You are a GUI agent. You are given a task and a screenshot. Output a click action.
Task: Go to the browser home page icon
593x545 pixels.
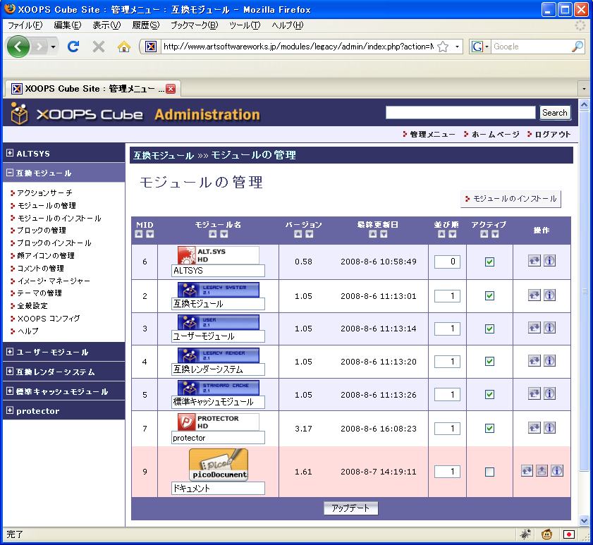point(124,47)
